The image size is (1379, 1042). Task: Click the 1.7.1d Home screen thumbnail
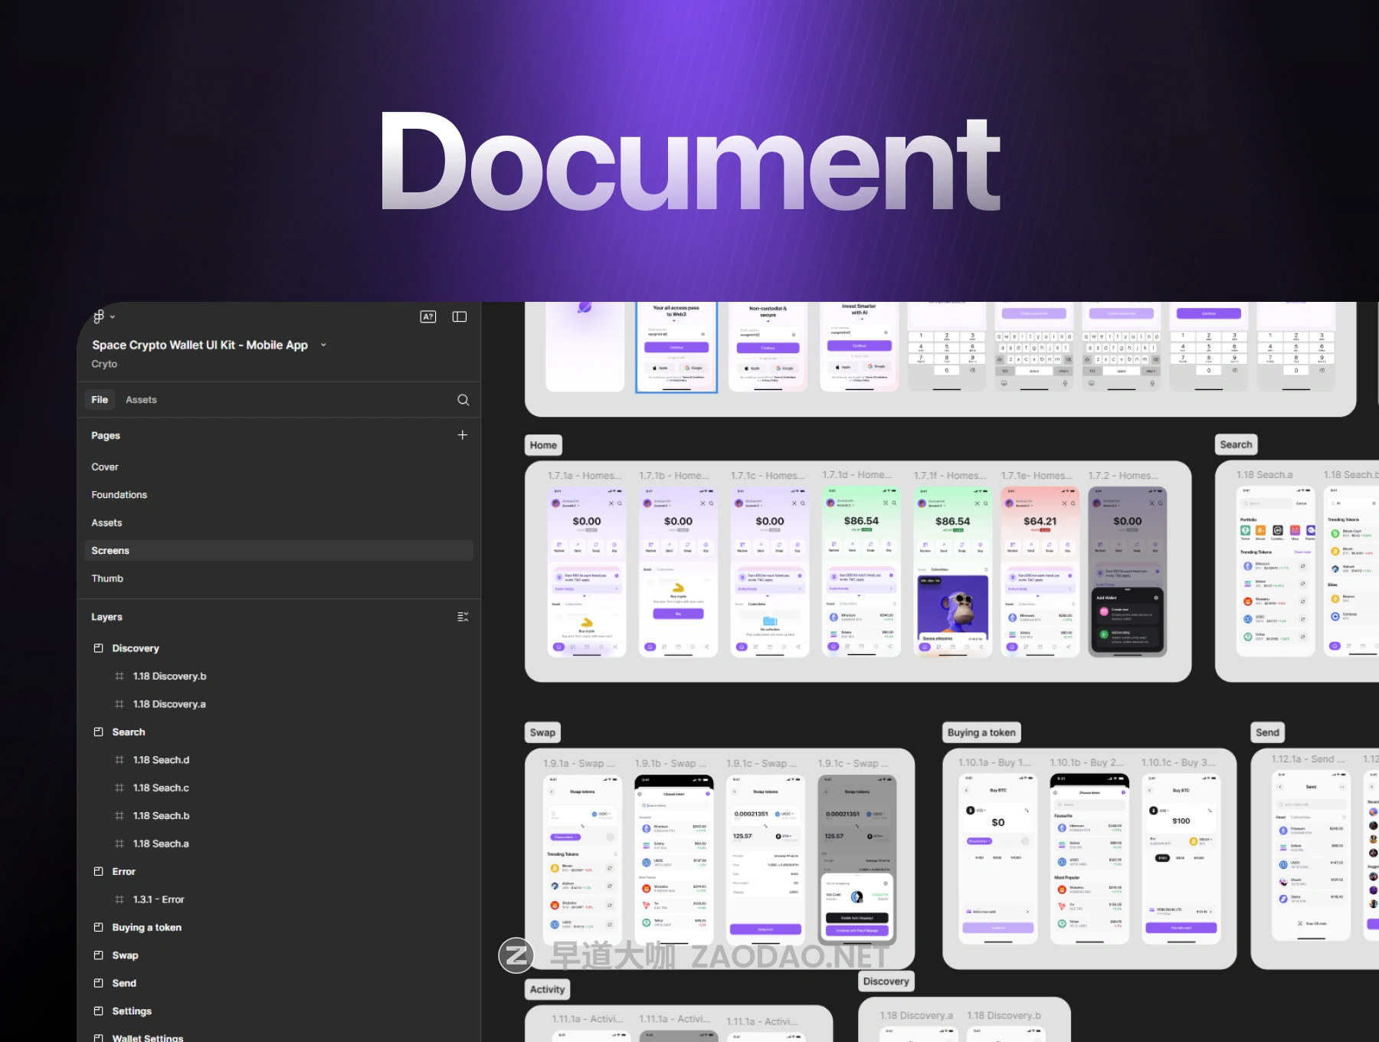click(x=861, y=571)
